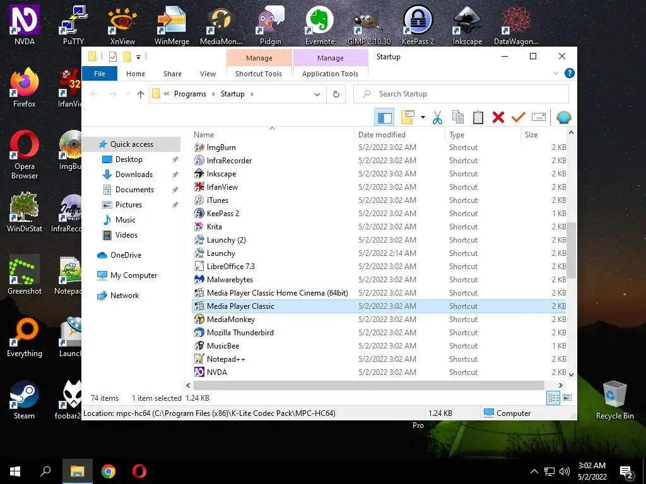Sort by Size column header
The height and width of the screenshot is (484, 646).
543,135
